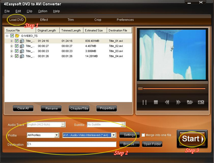Screen dimensions: 214x163
Task: Take a snapshot with camera icon
Action: tap(201, 102)
